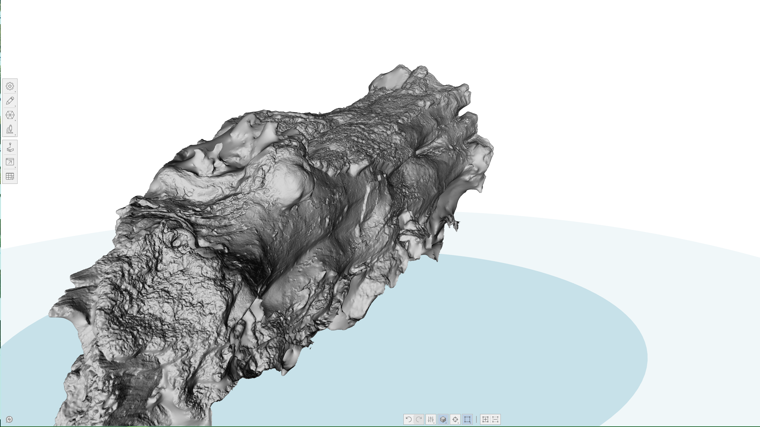Open the measurement table tool

click(10, 177)
